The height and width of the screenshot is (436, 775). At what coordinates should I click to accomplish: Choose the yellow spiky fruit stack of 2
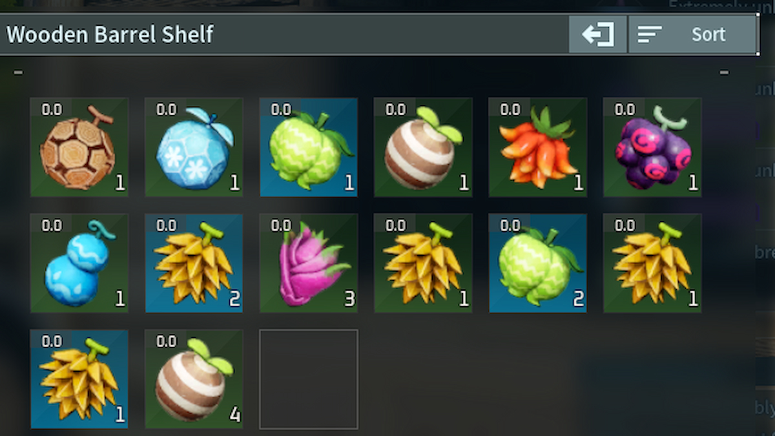click(194, 263)
